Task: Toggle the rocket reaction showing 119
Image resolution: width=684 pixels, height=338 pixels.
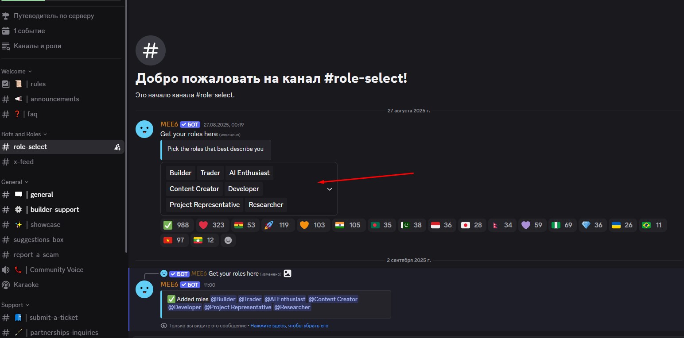Action: point(276,225)
